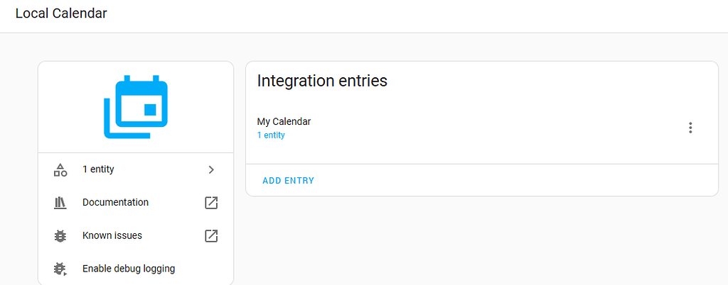
Task: Expand the 1 entity chevron arrow
Action: (211, 169)
